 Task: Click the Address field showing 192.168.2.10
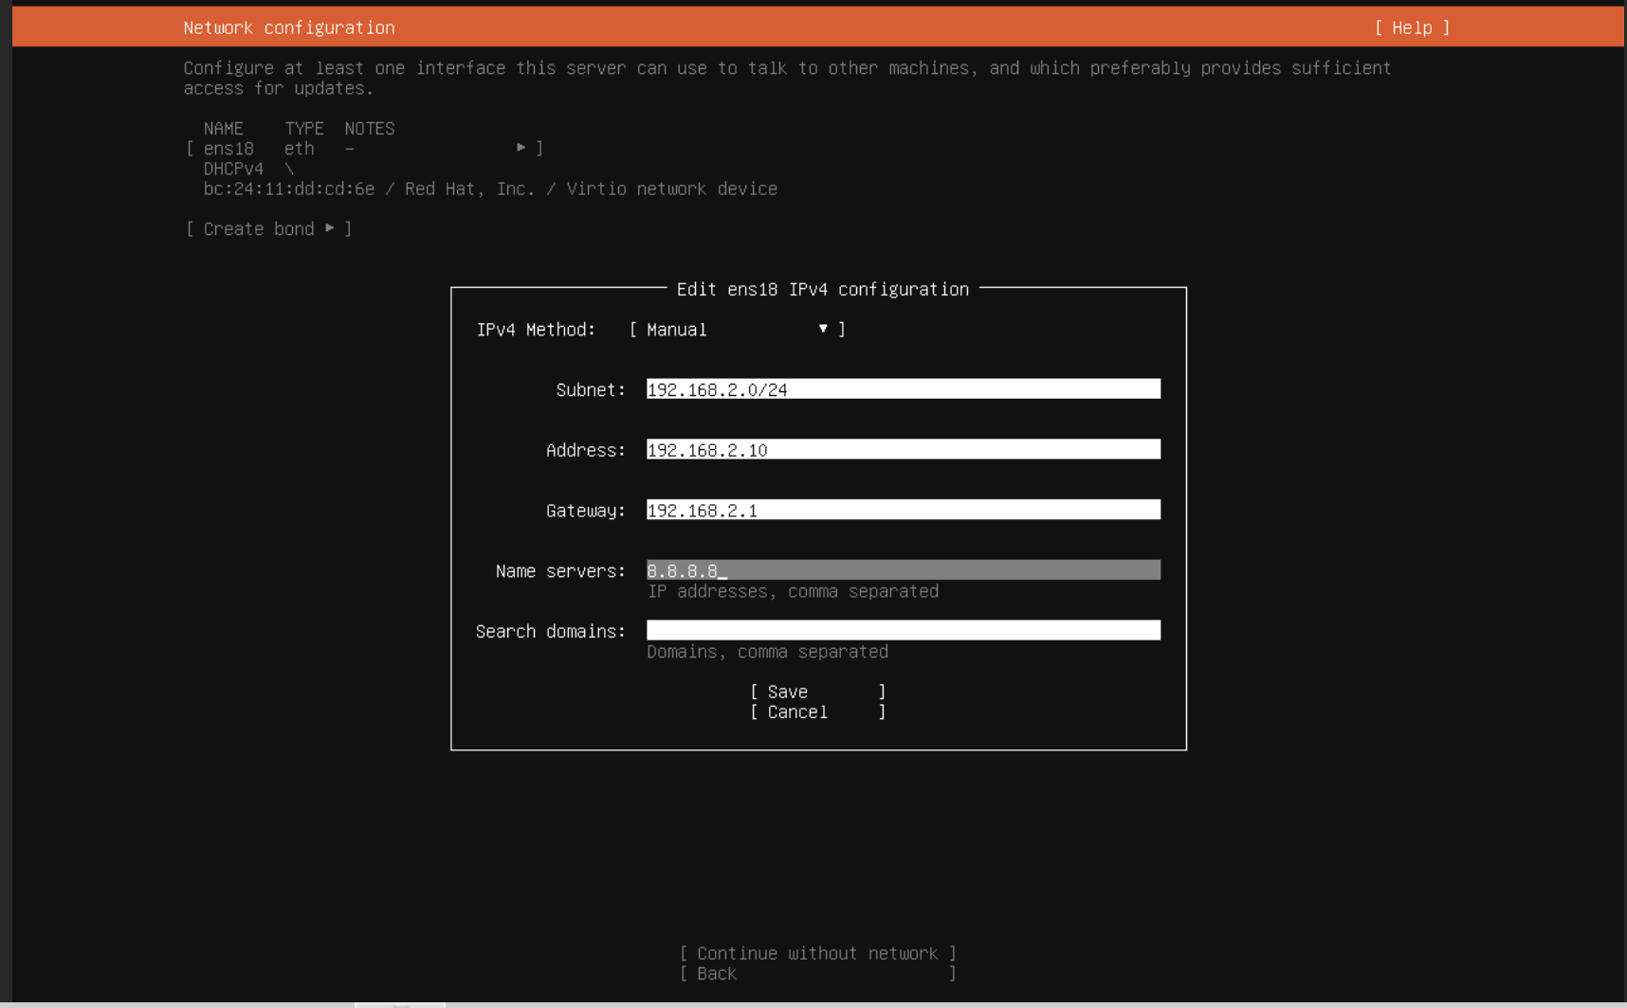(x=902, y=449)
